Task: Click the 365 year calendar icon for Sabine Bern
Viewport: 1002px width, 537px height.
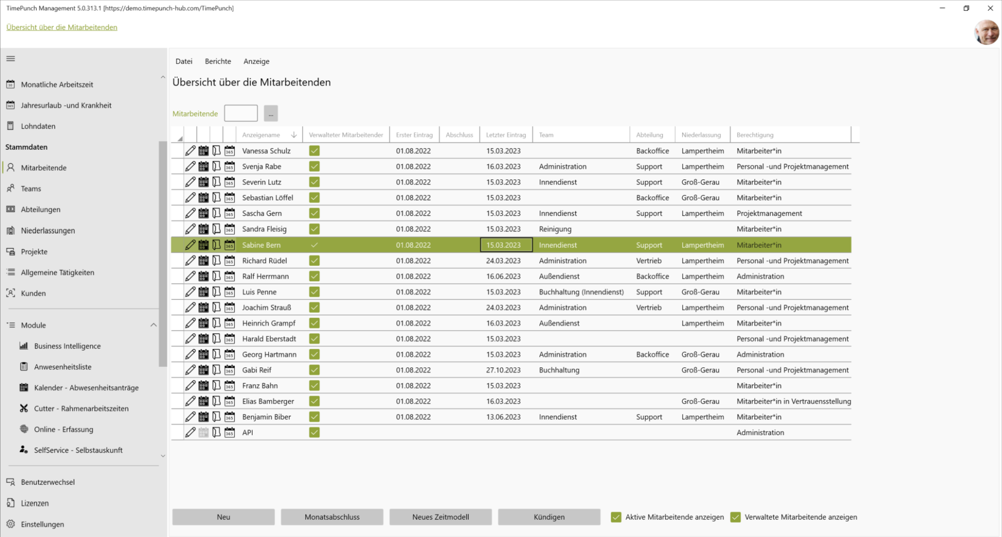Action: (x=230, y=245)
